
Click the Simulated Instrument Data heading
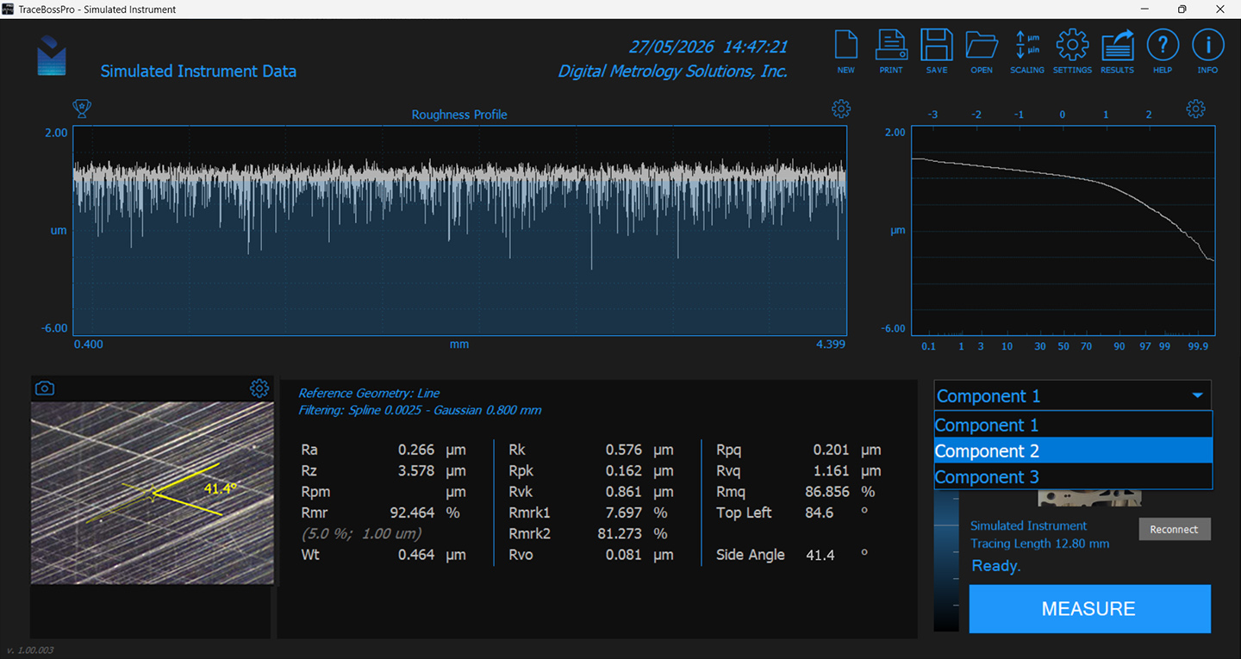198,71
